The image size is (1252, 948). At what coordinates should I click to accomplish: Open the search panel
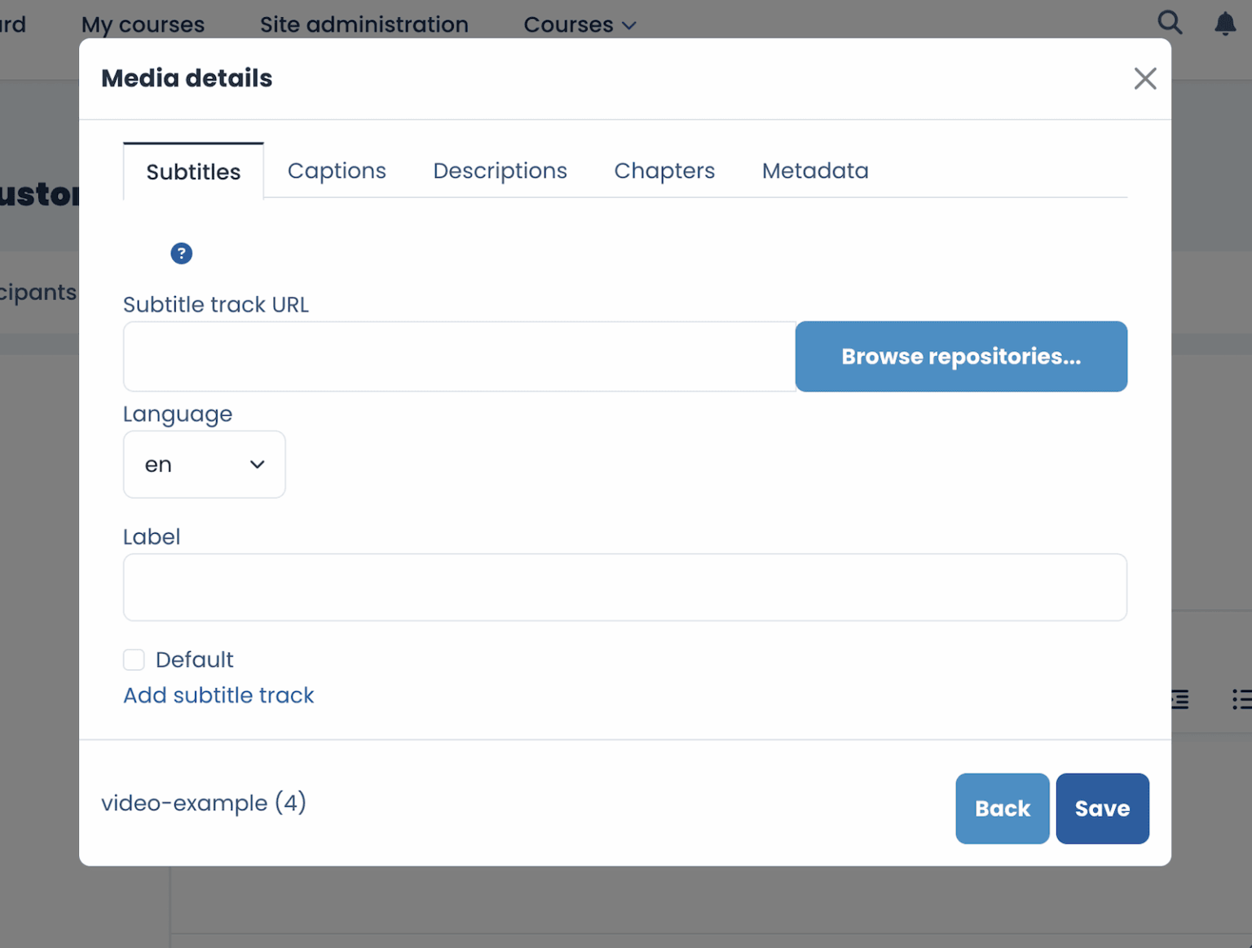click(x=1170, y=23)
